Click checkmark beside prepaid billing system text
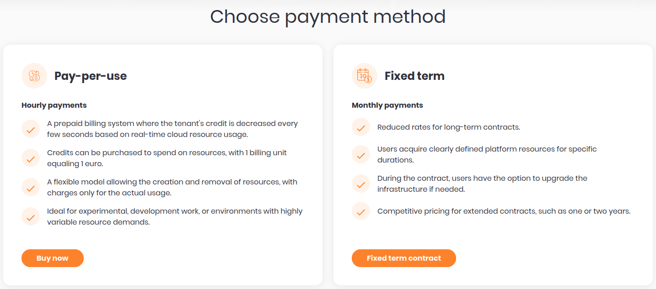 pos(31,129)
